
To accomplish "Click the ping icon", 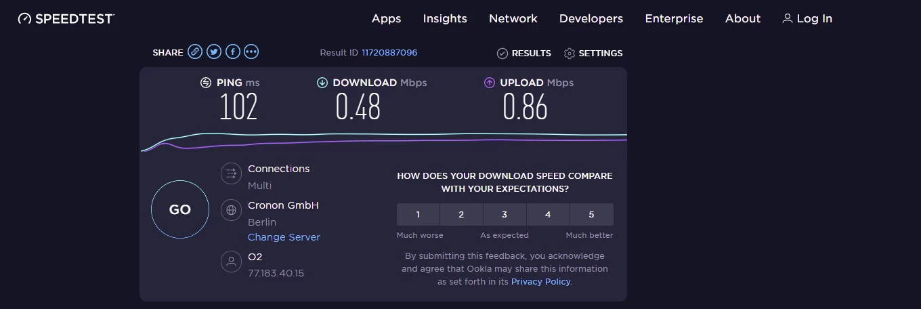I will (206, 83).
